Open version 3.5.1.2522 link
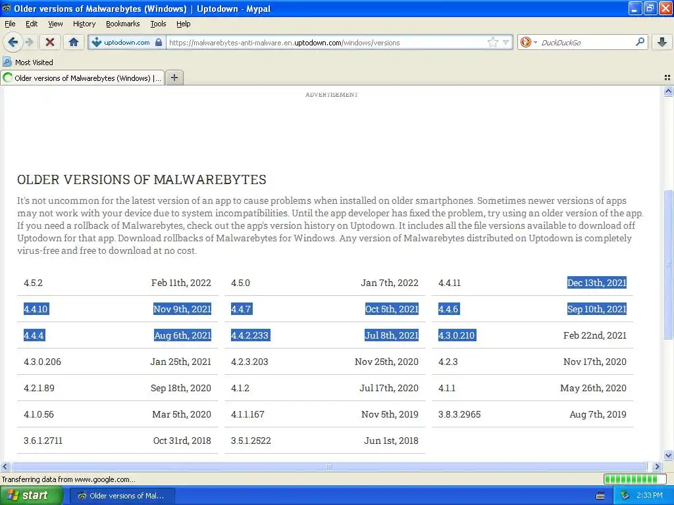Viewport: 674px width, 505px height. pyautogui.click(x=251, y=441)
